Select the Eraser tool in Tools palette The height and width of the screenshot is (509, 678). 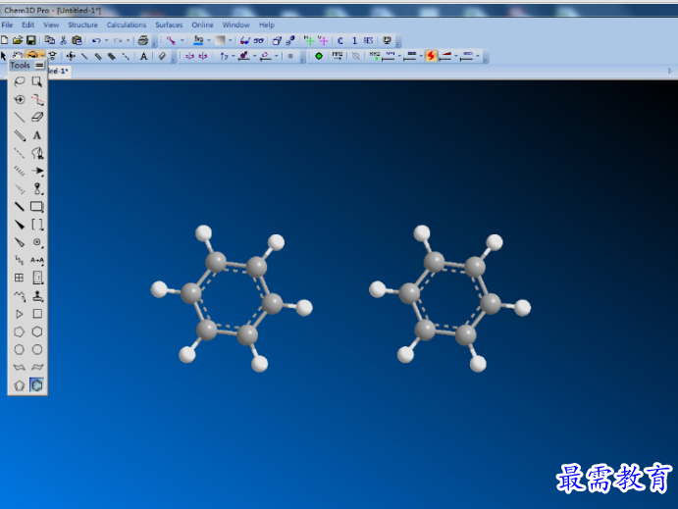[x=37, y=117]
